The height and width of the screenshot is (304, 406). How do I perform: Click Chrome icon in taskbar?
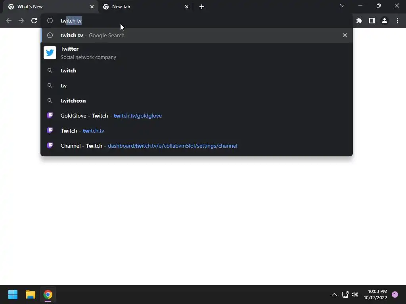48,294
